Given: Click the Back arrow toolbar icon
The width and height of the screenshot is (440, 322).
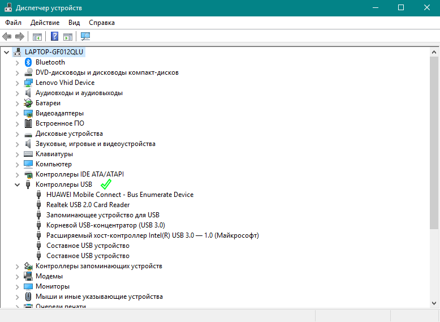Looking at the screenshot, I should click(x=7, y=36).
